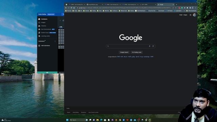Click the Chrome home icon
This screenshot has width=217, height=122.
point(74,8)
